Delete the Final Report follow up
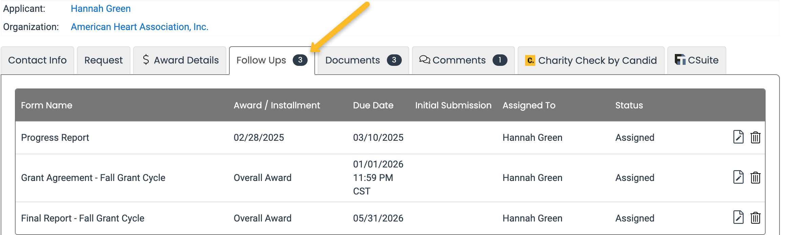 coord(755,218)
